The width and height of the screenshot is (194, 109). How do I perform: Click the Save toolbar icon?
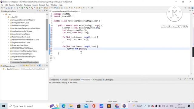(x=6, y=8)
